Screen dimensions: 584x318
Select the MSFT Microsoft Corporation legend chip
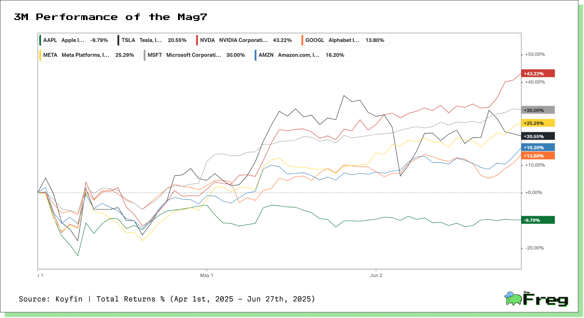pyautogui.click(x=197, y=55)
